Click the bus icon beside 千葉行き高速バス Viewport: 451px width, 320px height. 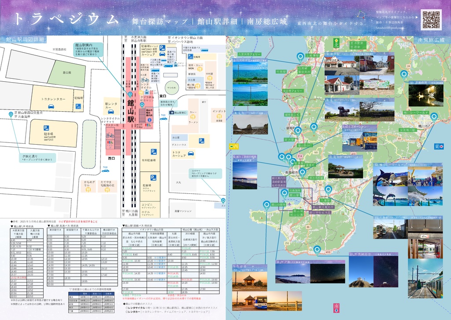(x=204, y=50)
